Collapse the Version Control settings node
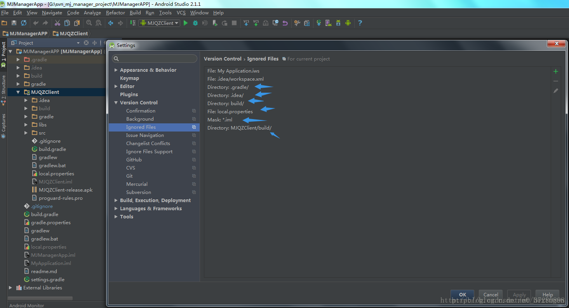The height and width of the screenshot is (308, 569). pos(116,103)
